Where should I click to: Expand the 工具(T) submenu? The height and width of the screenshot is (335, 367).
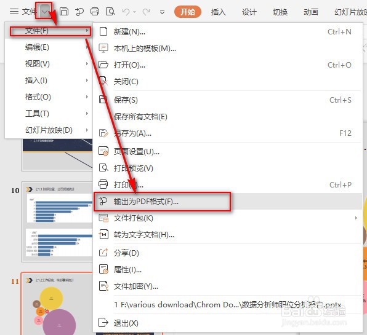click(x=48, y=114)
